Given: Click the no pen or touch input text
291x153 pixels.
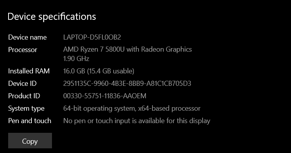Looking at the screenshot, I should (137, 121).
